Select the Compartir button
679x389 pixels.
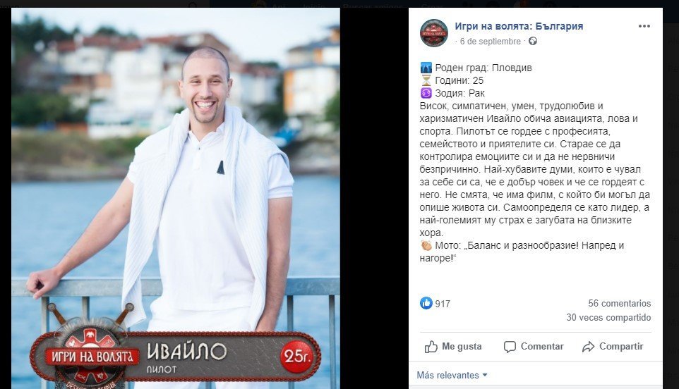coord(613,347)
